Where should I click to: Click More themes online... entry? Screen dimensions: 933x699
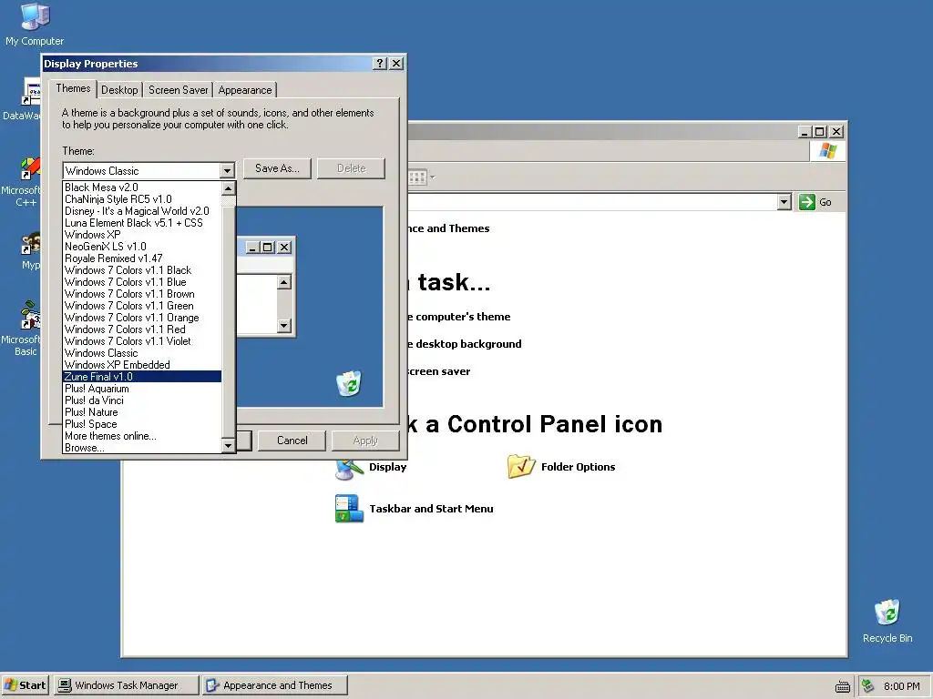pyautogui.click(x=142, y=436)
